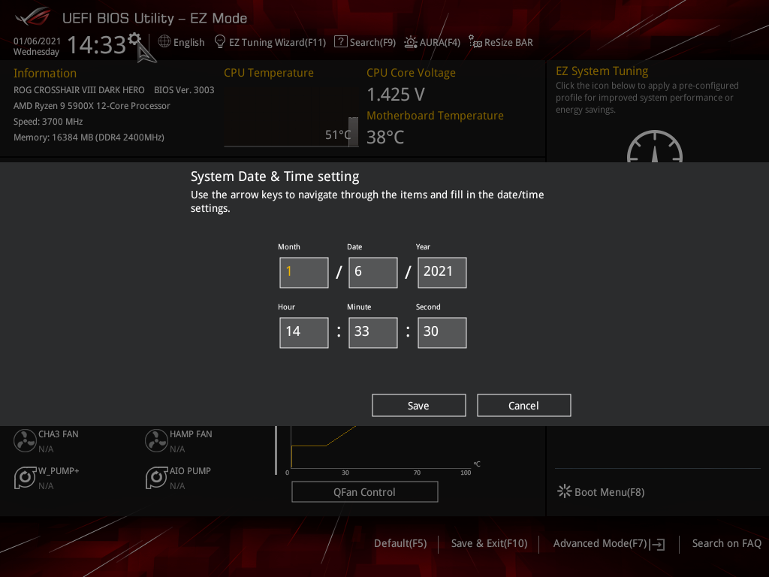The width and height of the screenshot is (769, 577).
Task: Click the CPU temperature bar at 51°C
Action: click(x=353, y=131)
